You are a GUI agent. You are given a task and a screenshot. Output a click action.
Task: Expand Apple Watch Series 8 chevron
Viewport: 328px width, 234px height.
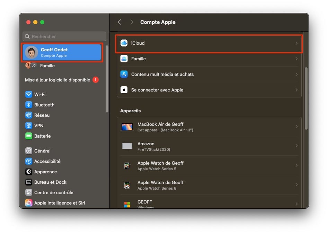click(x=296, y=185)
